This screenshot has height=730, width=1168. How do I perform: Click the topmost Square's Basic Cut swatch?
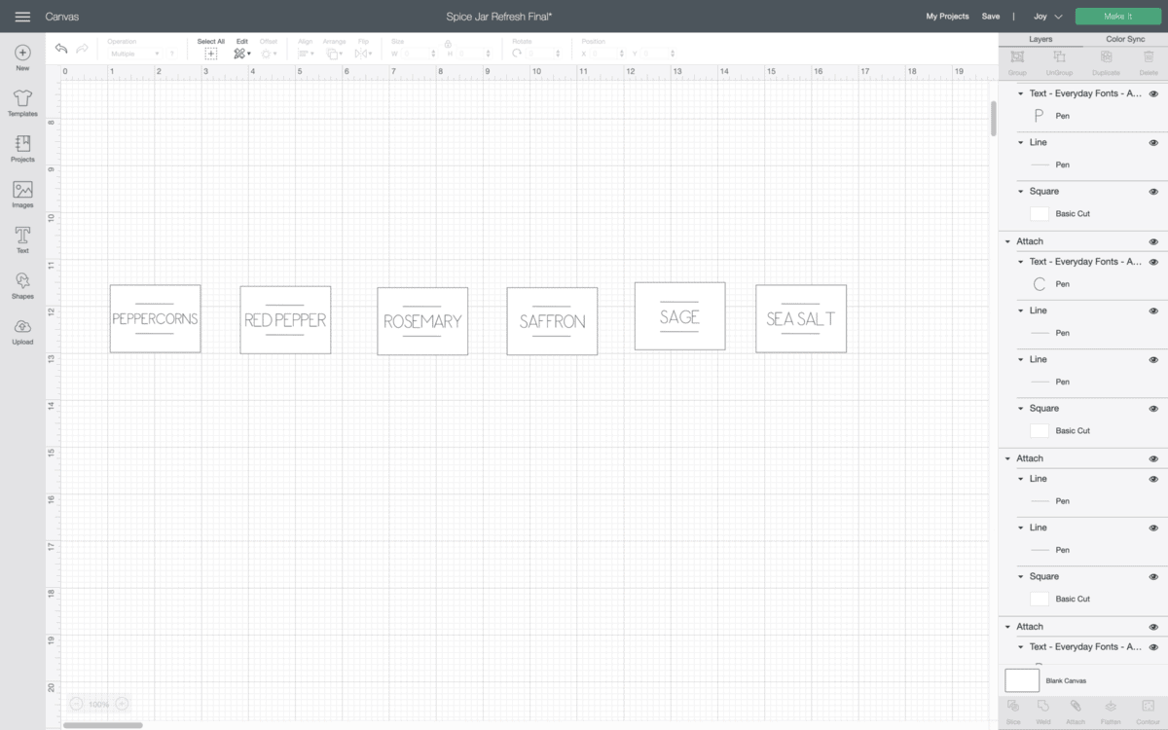(1040, 213)
